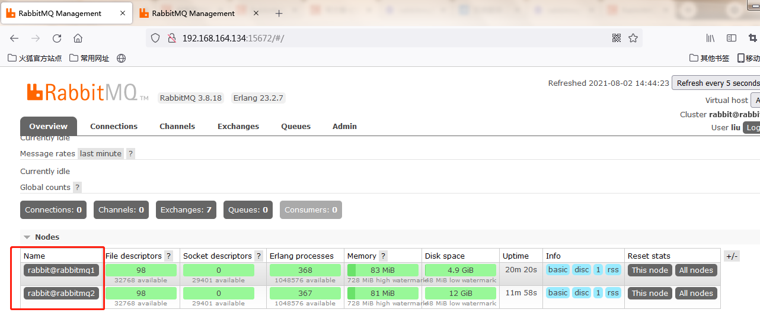Click the Log out button

pyautogui.click(x=752, y=127)
